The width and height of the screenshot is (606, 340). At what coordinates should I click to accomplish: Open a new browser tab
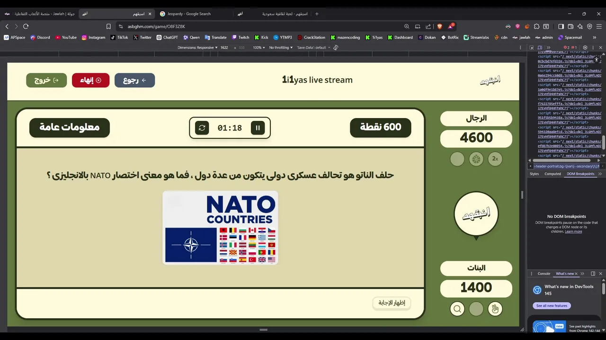coord(317,14)
